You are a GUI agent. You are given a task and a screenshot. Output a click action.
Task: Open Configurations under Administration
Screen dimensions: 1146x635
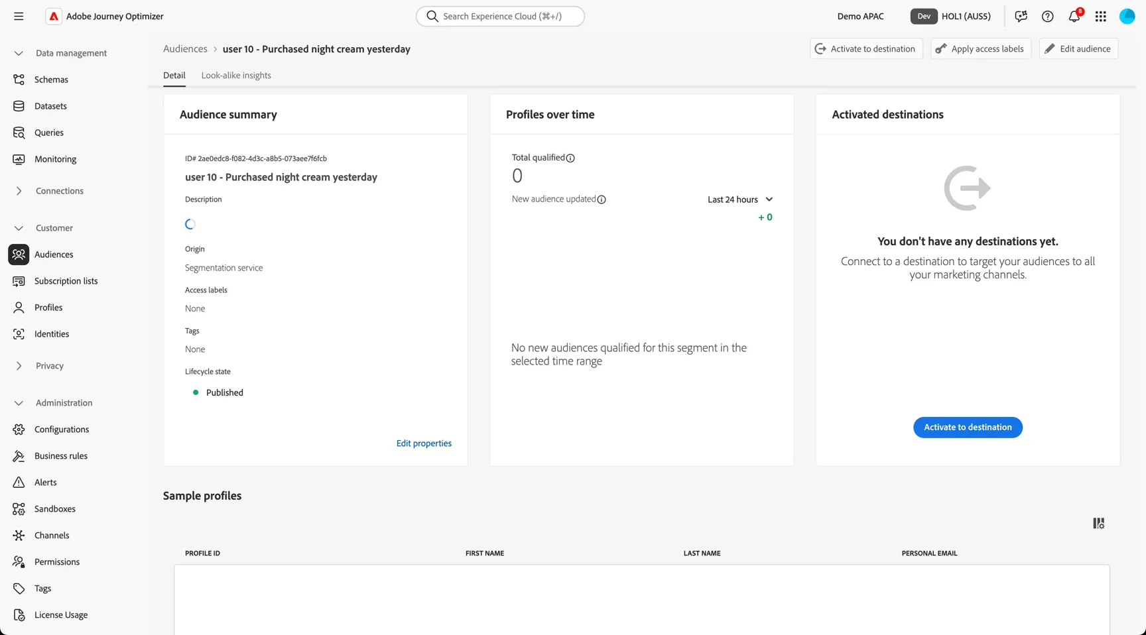pos(62,430)
